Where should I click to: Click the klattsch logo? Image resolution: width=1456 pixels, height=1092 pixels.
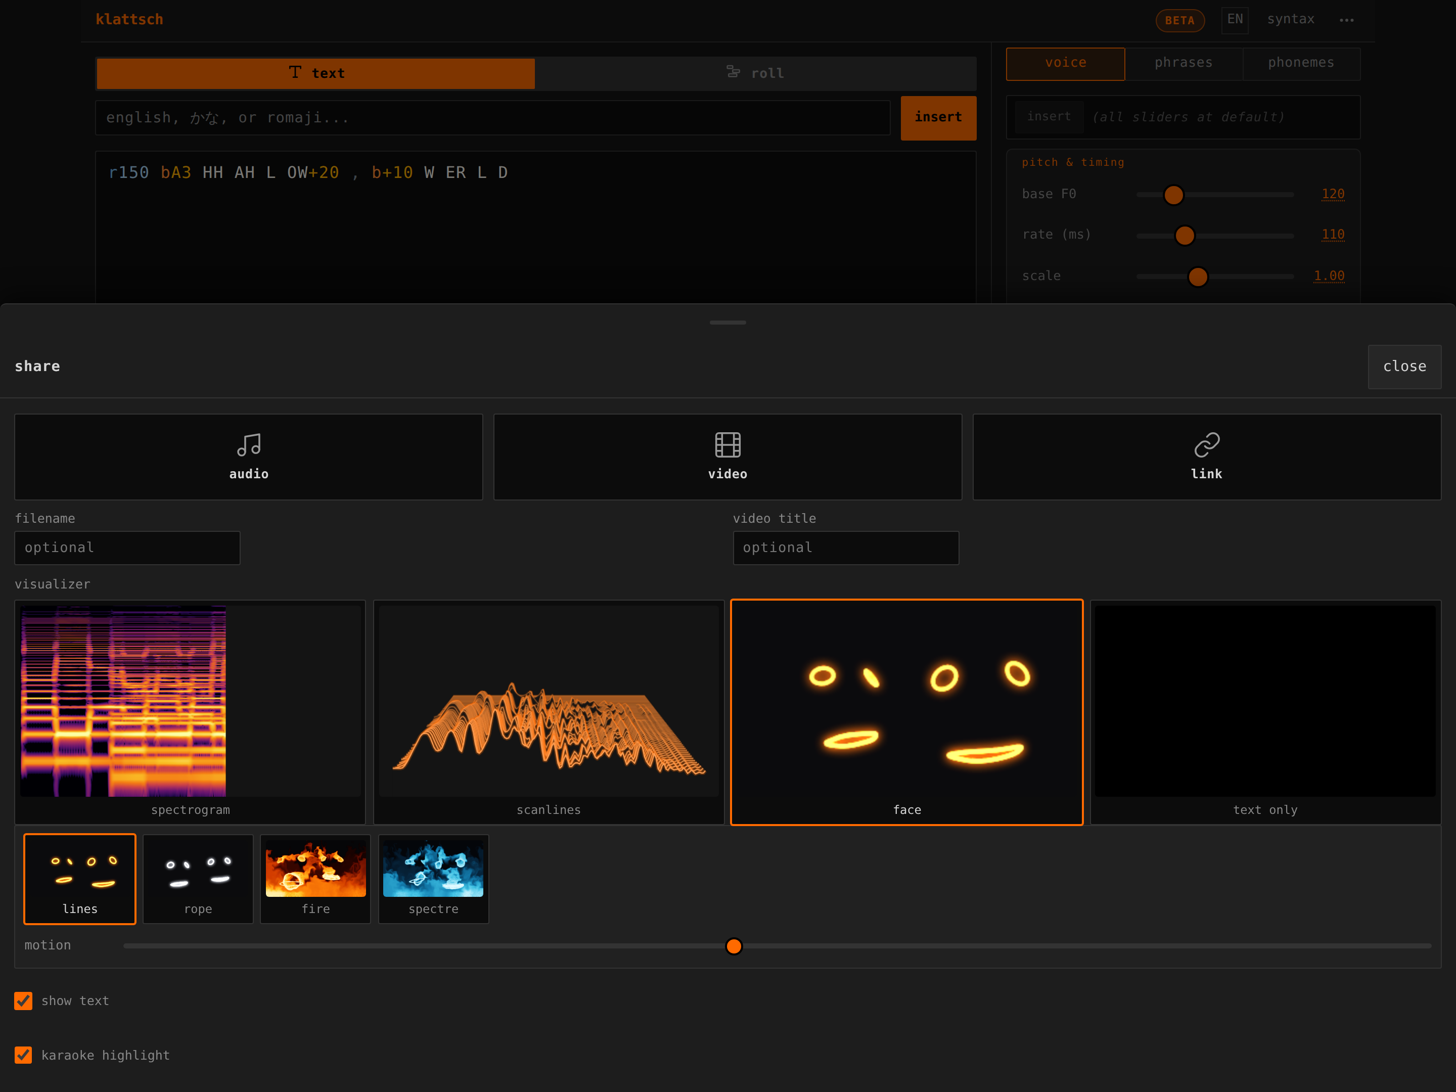pos(129,20)
